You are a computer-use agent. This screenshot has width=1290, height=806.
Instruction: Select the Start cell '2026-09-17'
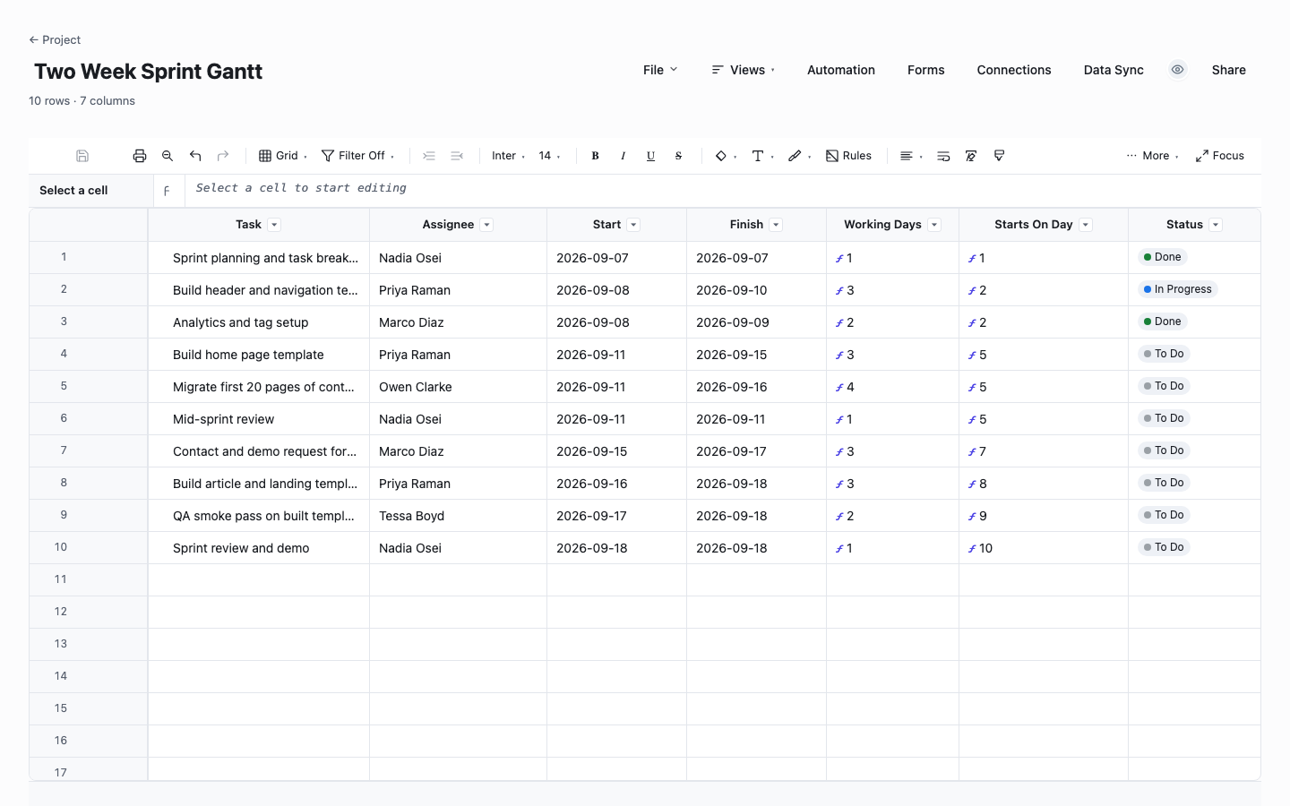[x=616, y=516]
